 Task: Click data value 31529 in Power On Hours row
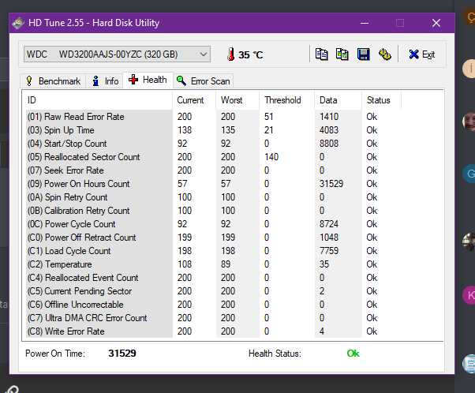click(x=331, y=184)
